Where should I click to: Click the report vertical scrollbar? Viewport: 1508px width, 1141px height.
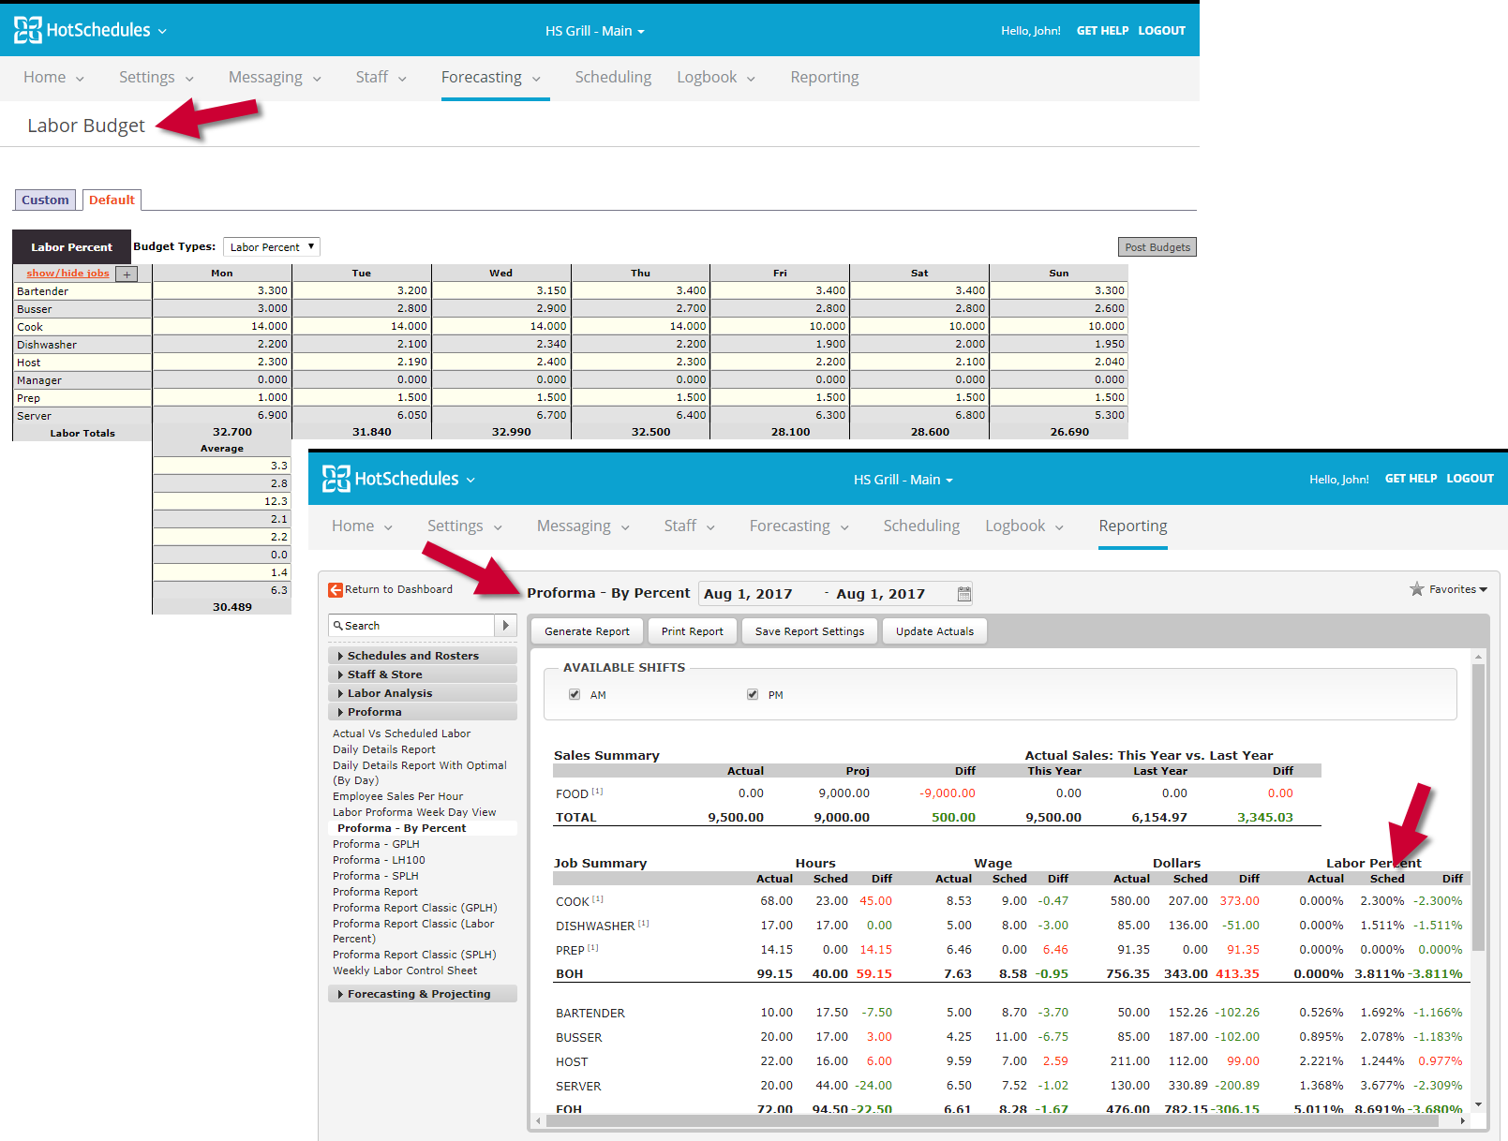coord(1478,808)
